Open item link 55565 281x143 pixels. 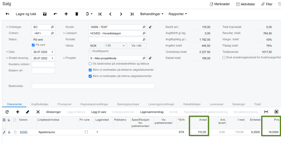pos(23,132)
